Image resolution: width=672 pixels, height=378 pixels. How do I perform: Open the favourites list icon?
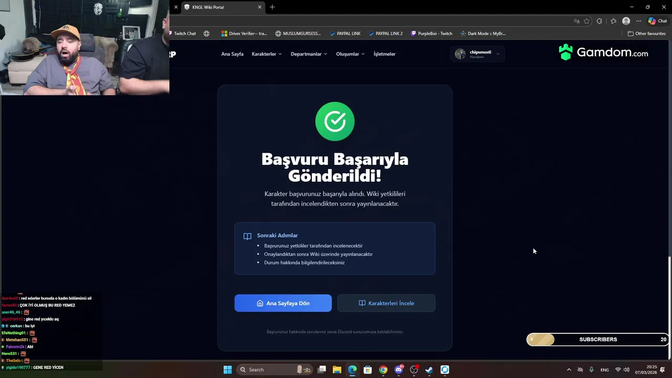613,21
